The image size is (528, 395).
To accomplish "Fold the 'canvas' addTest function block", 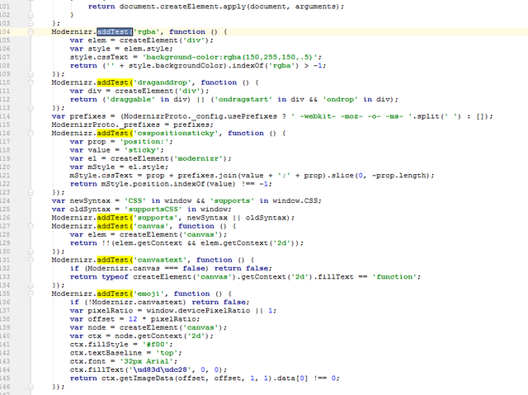I will coord(31,226).
